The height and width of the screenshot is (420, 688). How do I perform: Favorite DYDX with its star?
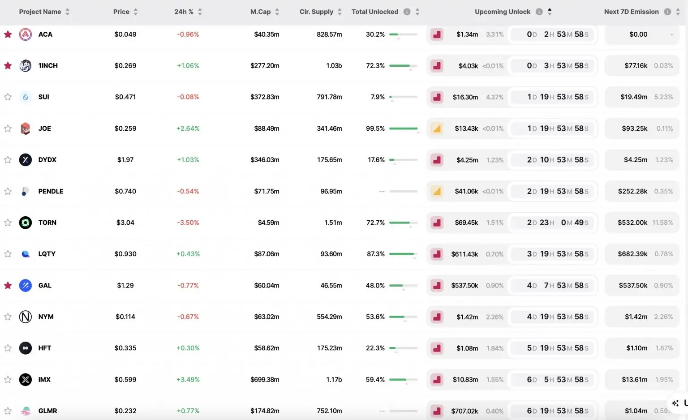click(8, 160)
